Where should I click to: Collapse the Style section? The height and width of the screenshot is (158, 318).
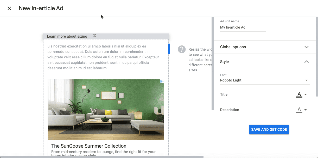[306, 62]
